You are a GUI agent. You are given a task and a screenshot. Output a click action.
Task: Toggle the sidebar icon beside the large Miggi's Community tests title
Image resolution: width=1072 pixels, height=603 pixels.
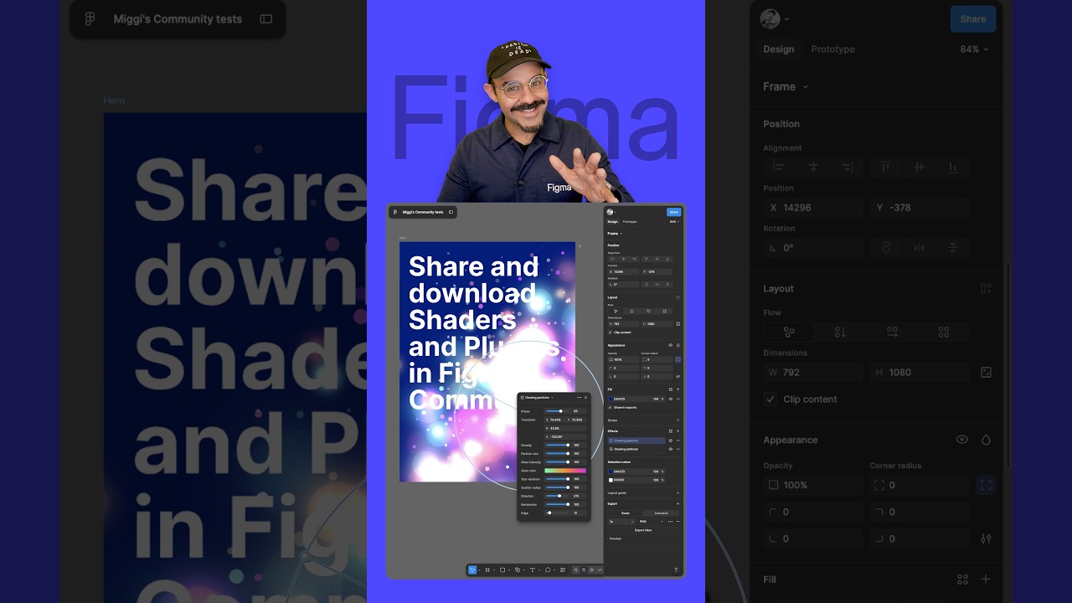pos(266,18)
